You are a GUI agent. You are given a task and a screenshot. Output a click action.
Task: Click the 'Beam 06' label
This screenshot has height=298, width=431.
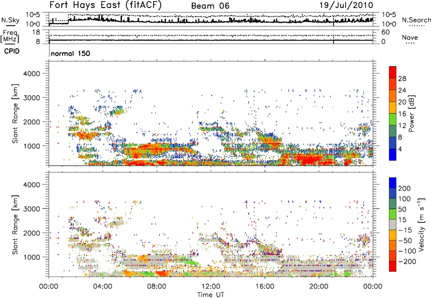click(x=210, y=6)
